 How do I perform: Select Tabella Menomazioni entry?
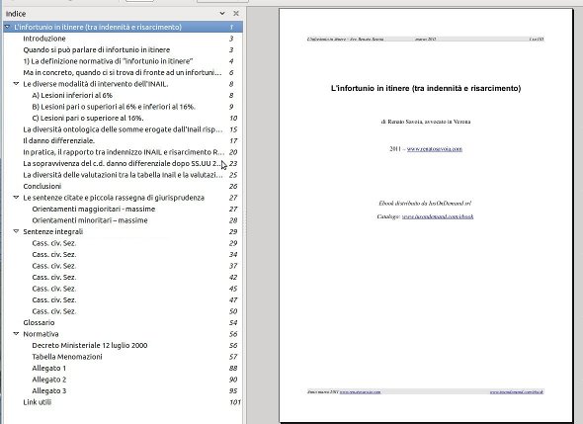tap(67, 357)
